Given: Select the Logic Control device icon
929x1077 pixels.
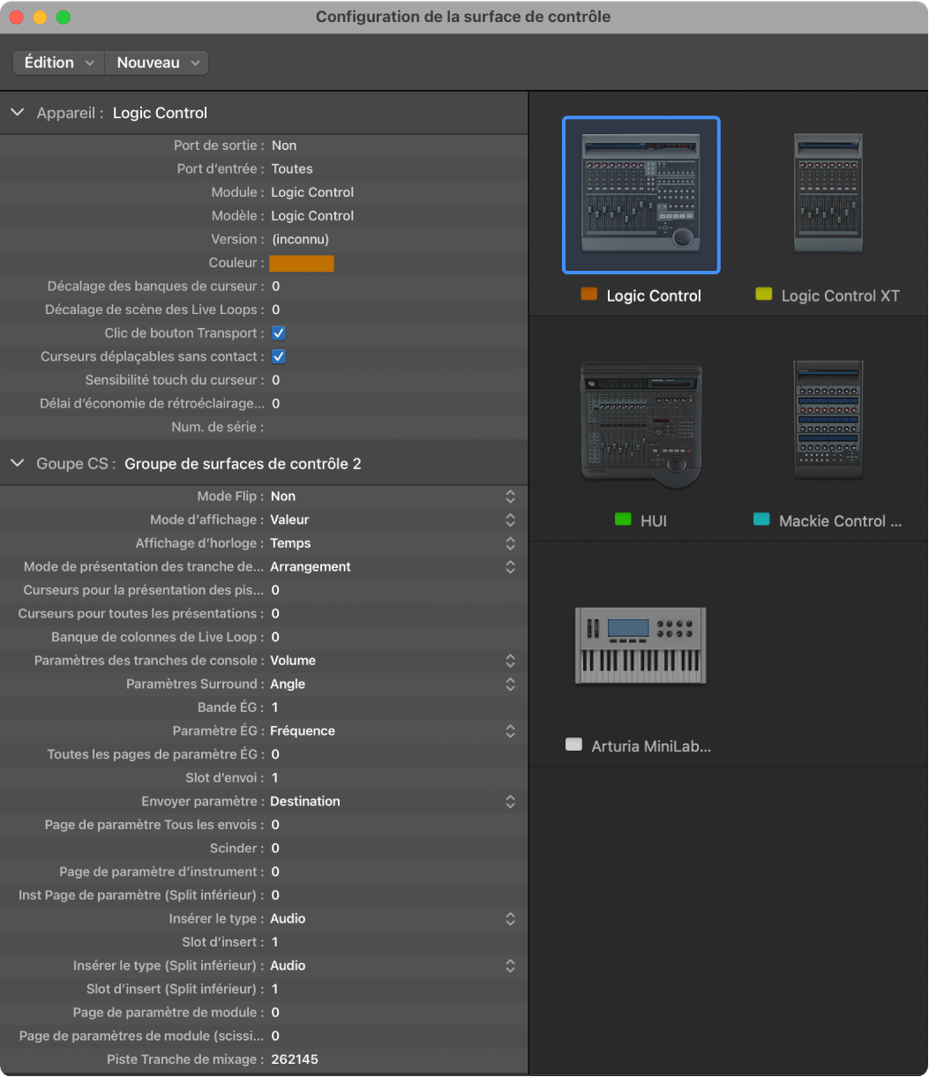Looking at the screenshot, I should coord(641,195).
